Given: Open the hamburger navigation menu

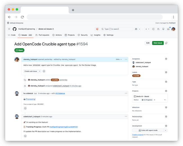Looking at the screenshot, I should coord(9,29).
